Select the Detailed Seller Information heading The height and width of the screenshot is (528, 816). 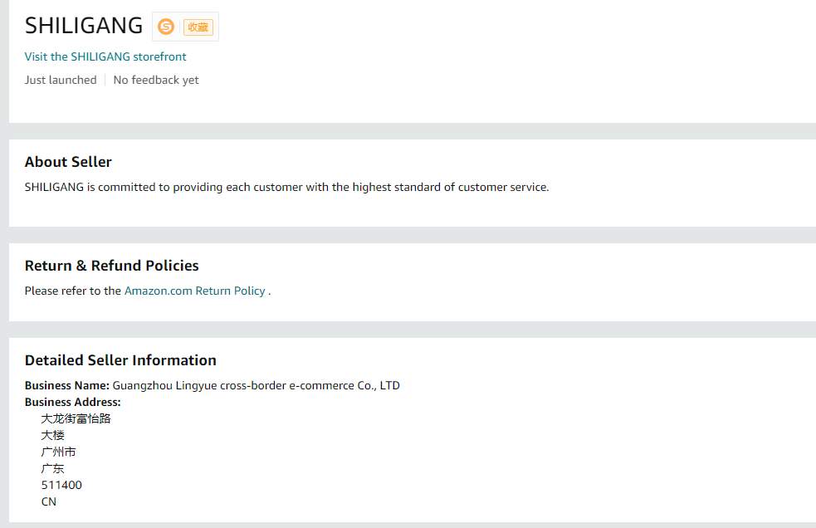click(120, 360)
